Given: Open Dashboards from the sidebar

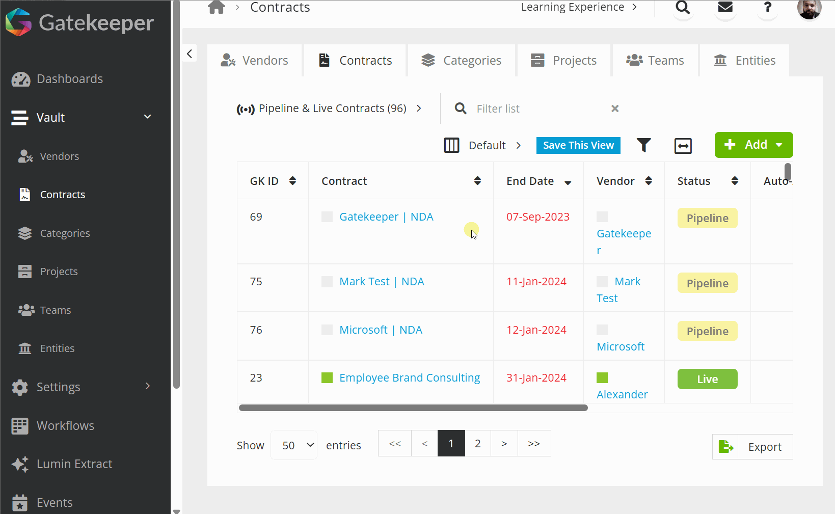Looking at the screenshot, I should tap(57, 79).
